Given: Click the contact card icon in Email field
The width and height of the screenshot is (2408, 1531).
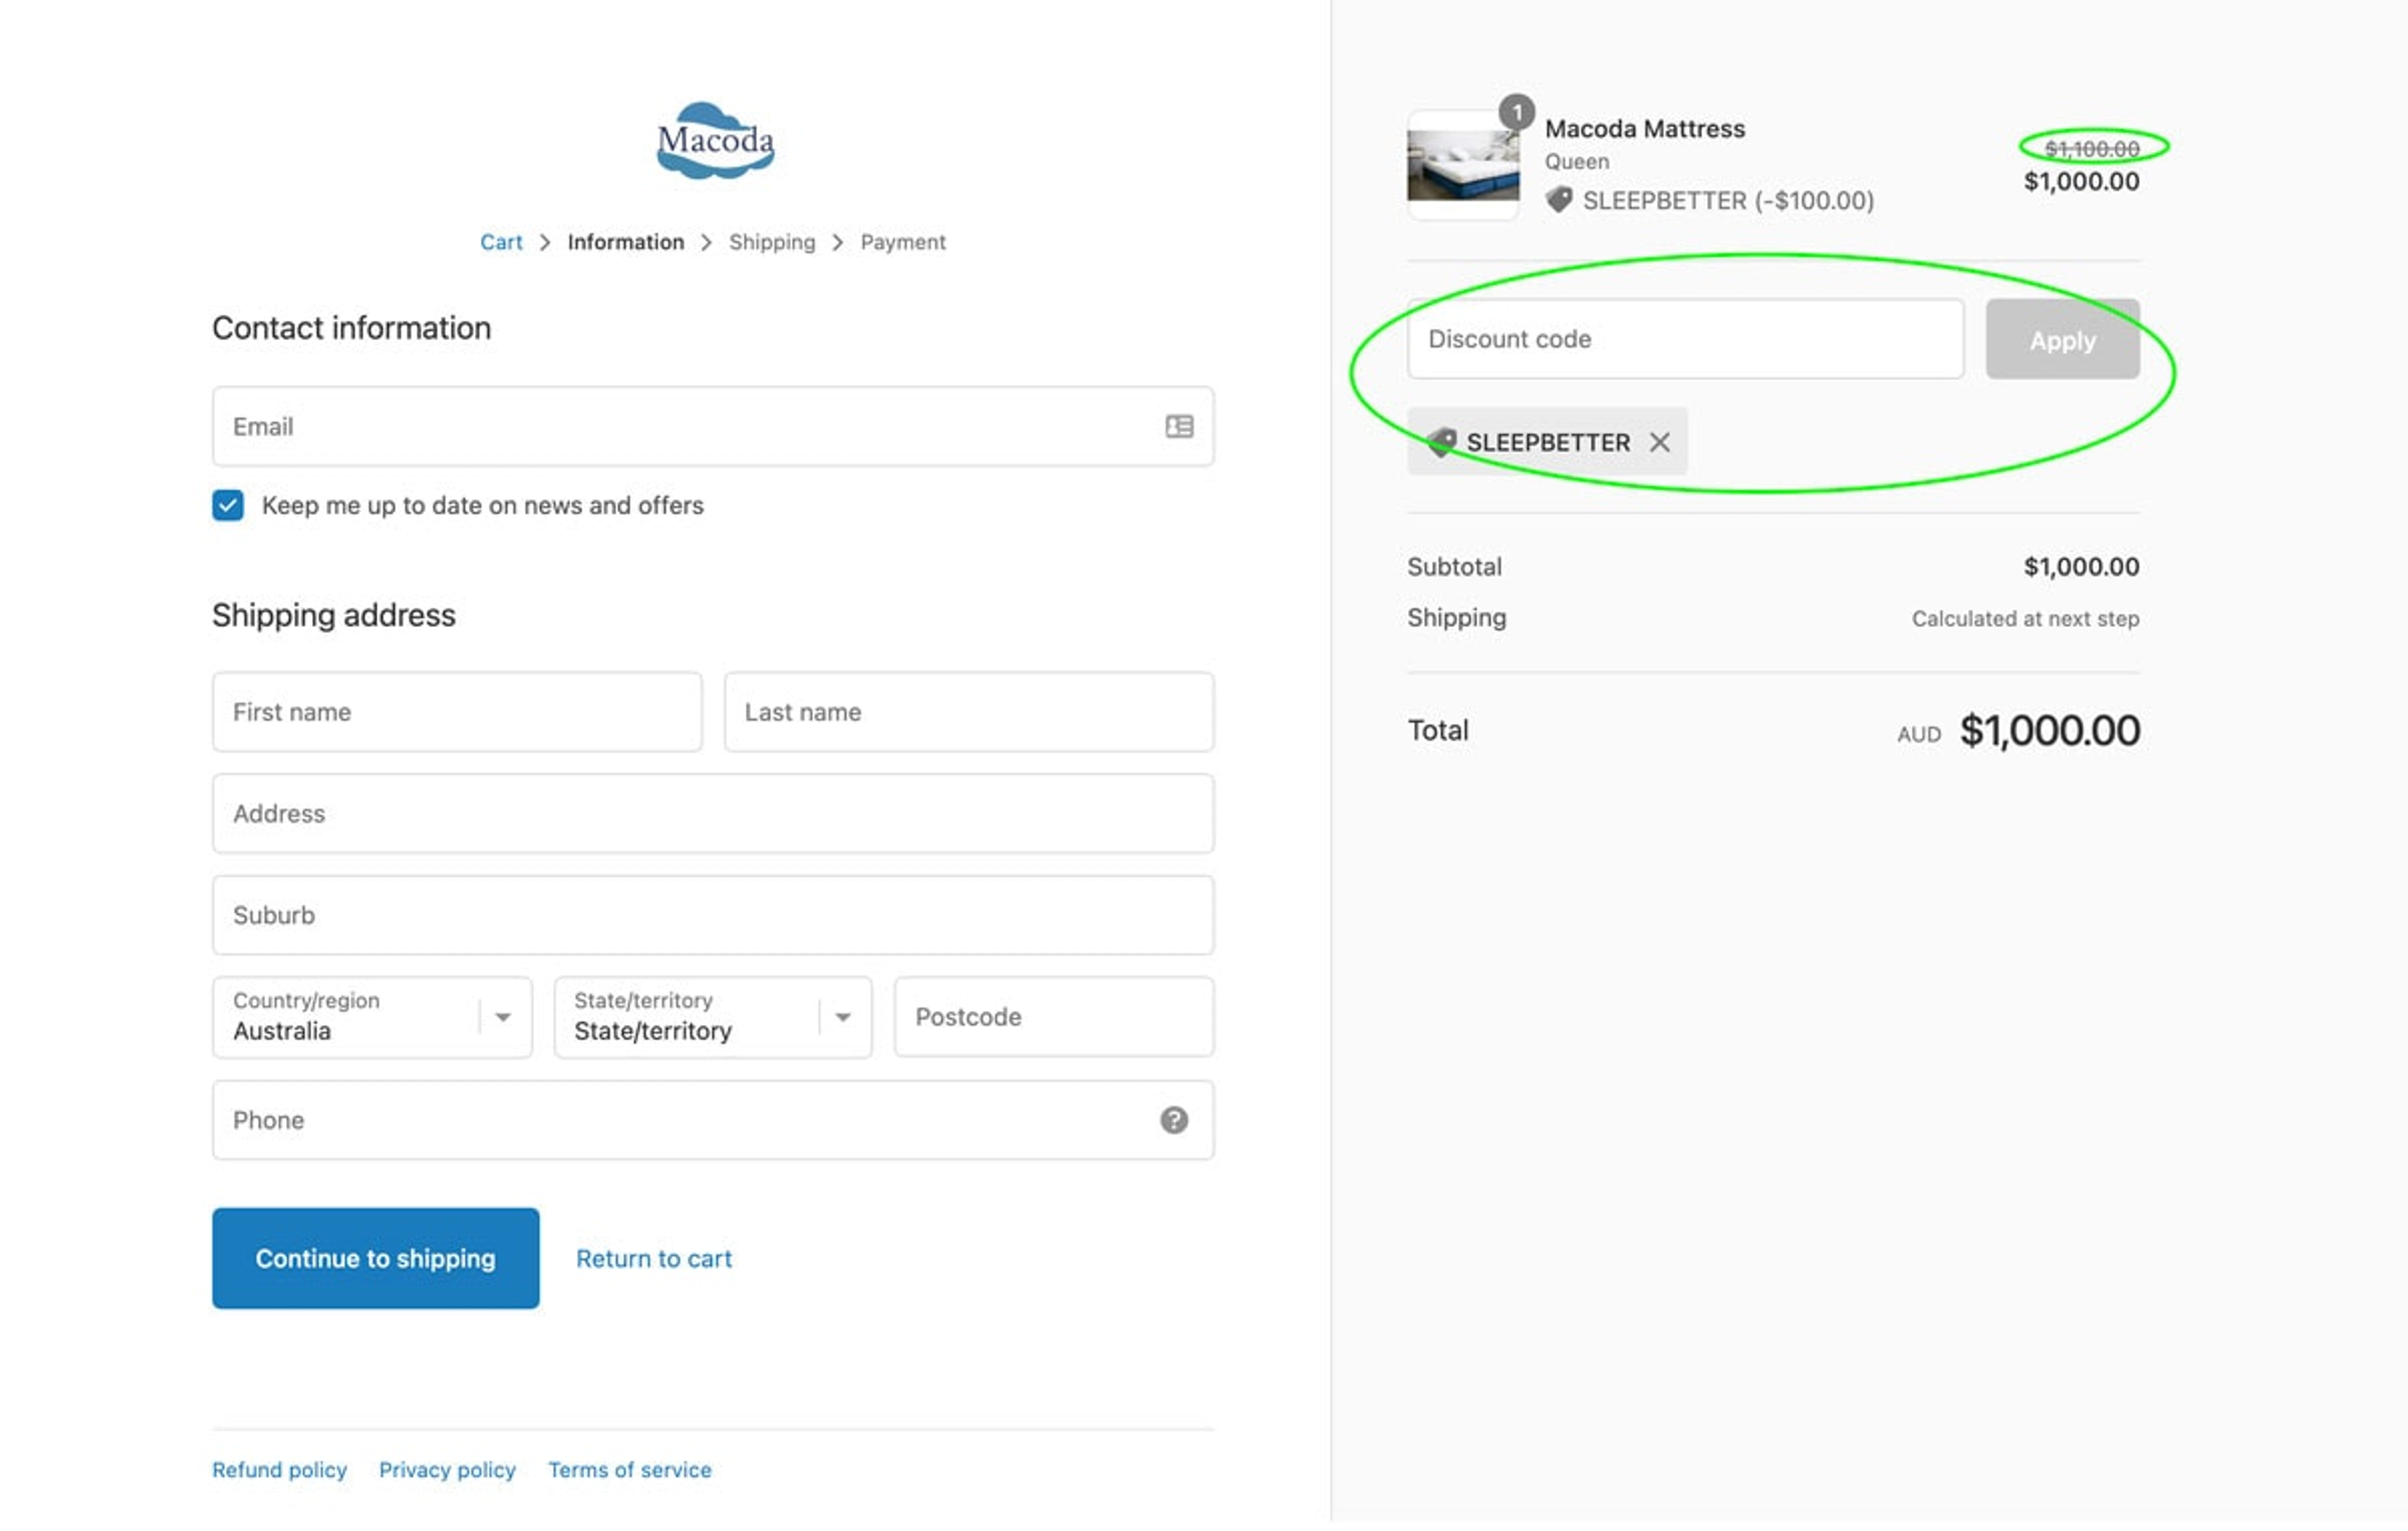Looking at the screenshot, I should [x=1179, y=427].
